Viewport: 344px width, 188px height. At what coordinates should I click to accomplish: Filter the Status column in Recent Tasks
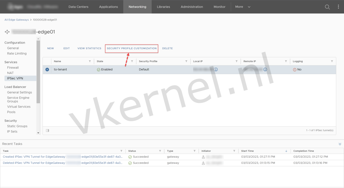coord(160,151)
